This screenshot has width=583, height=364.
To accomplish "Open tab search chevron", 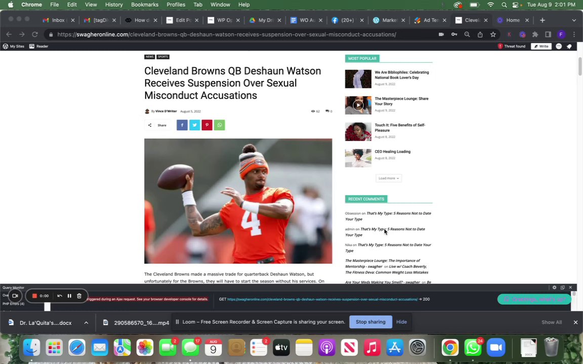I will coord(574,20).
